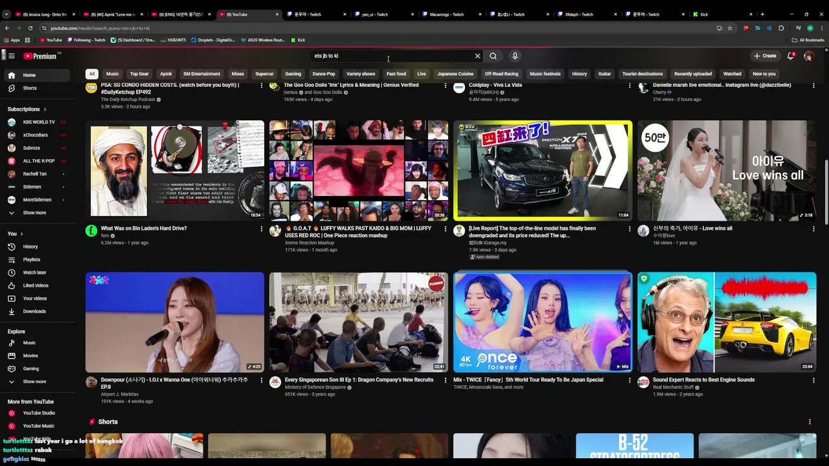829x466 pixels.
Task: Reload the page in browser toolbar
Action: click(x=30, y=28)
